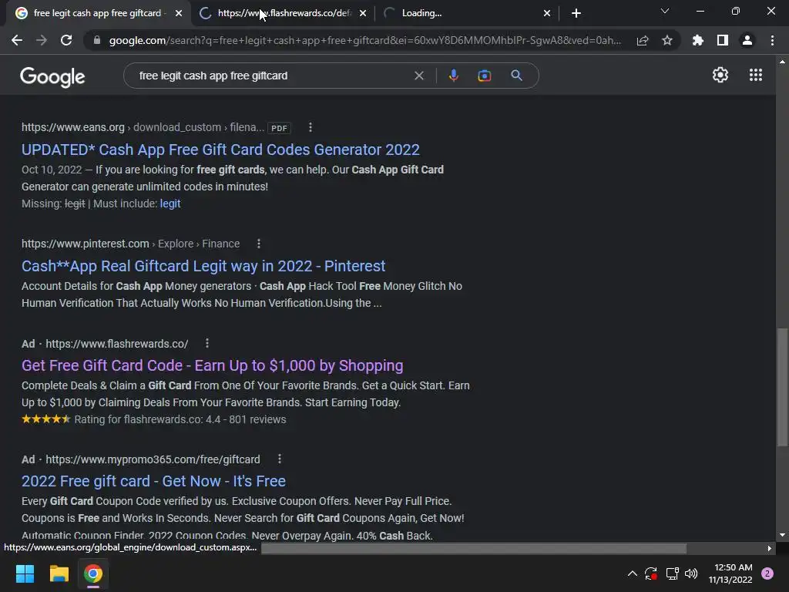Open the Extensions puzzle icon
789x592 pixels.
pyautogui.click(x=698, y=40)
